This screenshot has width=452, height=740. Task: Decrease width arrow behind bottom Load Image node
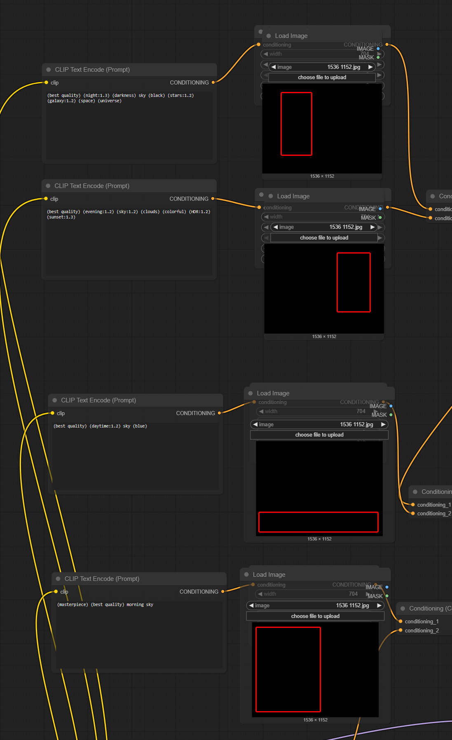pyautogui.click(x=260, y=594)
